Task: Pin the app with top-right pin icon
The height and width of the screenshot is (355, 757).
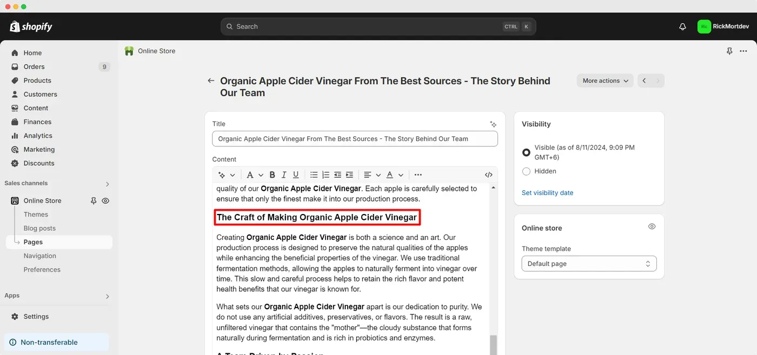Action: (729, 51)
